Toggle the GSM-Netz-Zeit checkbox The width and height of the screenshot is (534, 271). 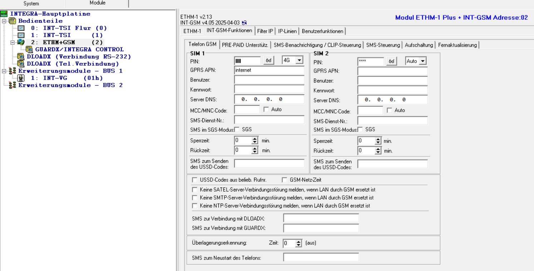point(285,180)
